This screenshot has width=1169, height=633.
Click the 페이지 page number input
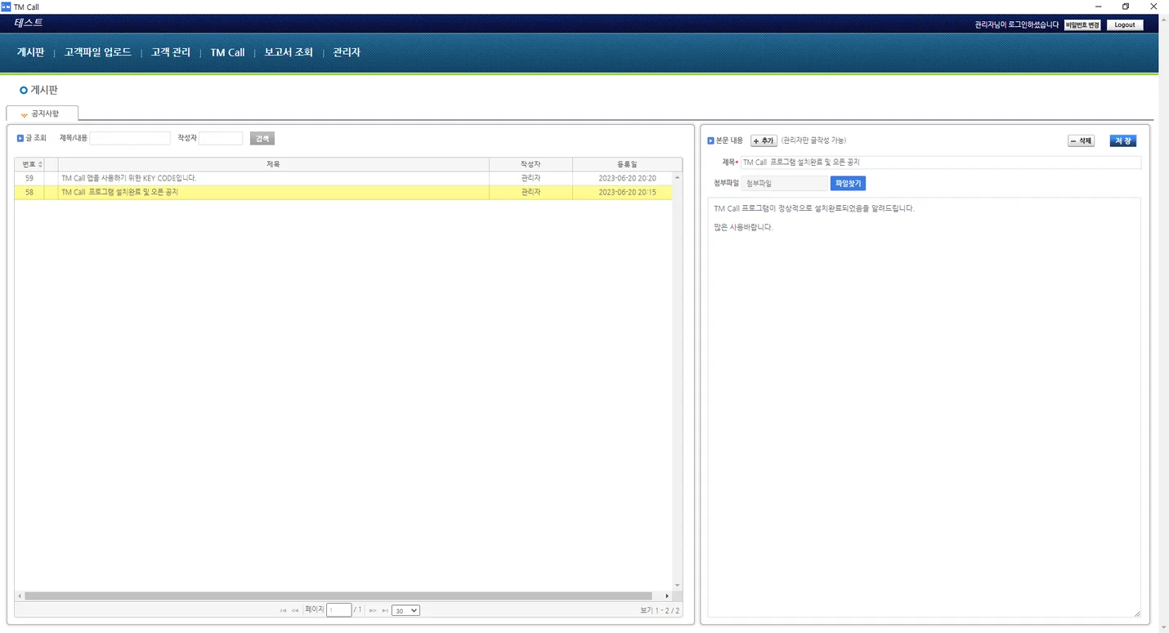(x=339, y=610)
